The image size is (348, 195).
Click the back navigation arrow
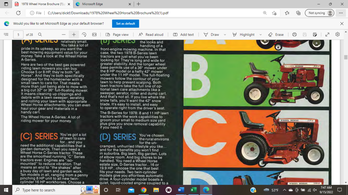[x=7, y=13]
